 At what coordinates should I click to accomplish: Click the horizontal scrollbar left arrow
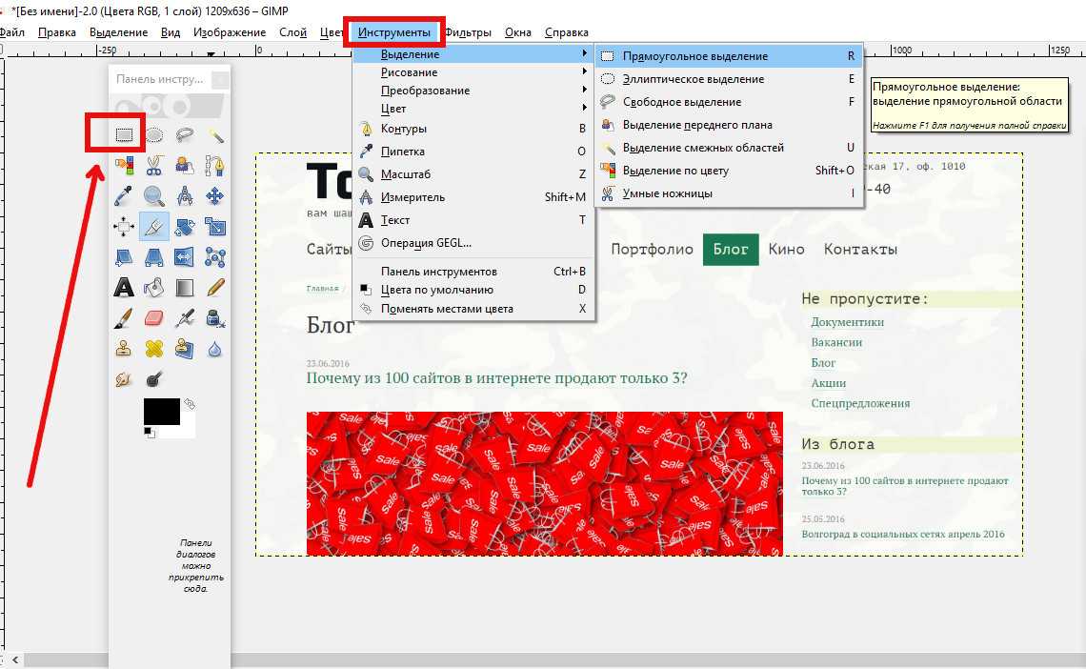pyautogui.click(x=15, y=659)
